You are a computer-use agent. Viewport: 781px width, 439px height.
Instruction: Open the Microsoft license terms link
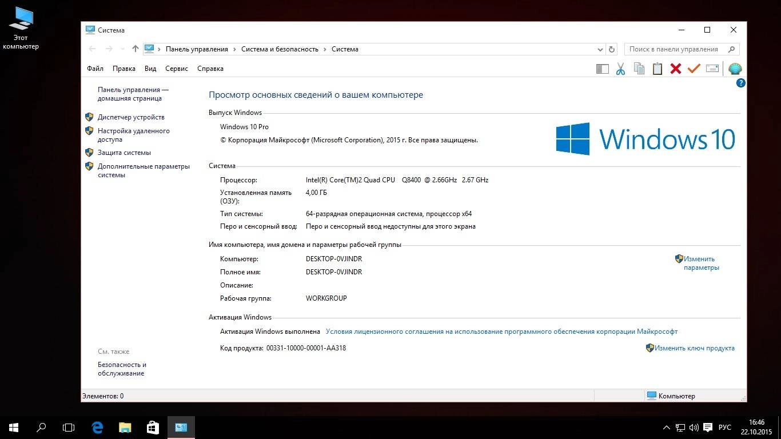tap(501, 332)
